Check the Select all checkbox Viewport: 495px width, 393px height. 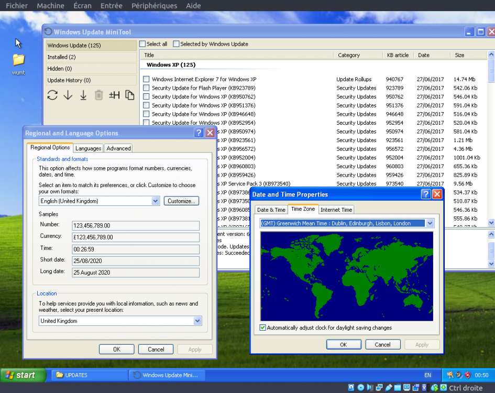pos(142,44)
